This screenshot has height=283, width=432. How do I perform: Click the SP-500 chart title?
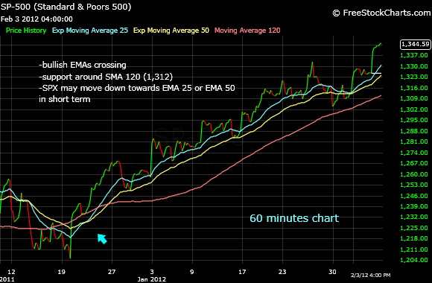[x=66, y=7]
